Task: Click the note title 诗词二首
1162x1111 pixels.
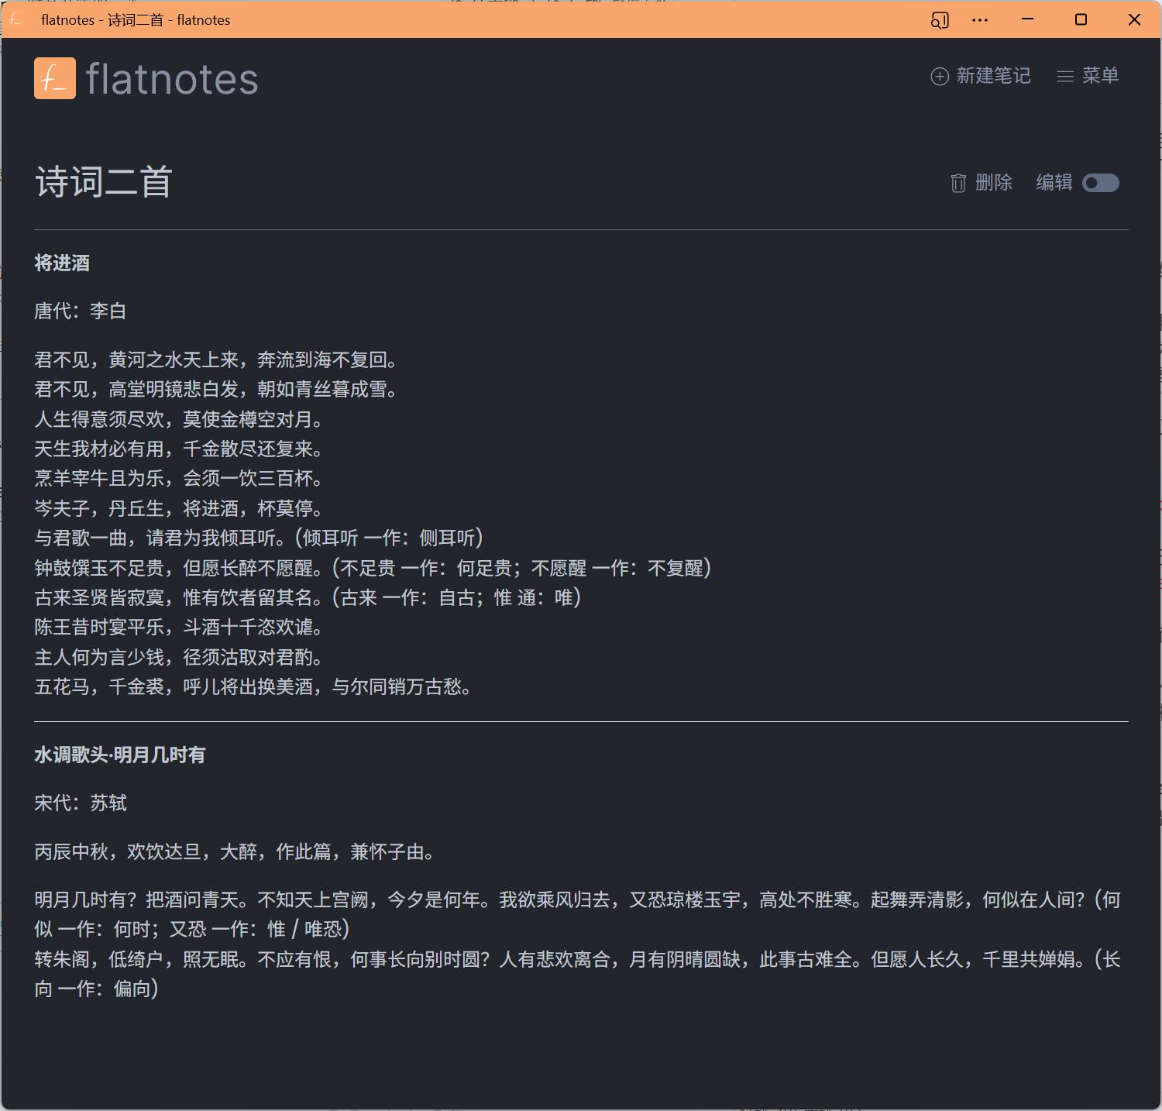Action: 103,183
